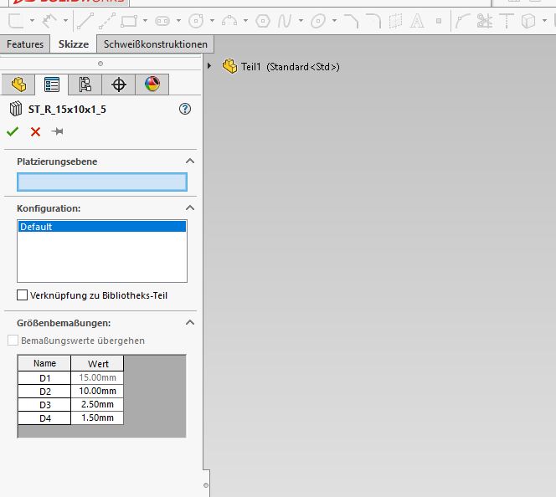Select the D1 name cell

pos(44,378)
